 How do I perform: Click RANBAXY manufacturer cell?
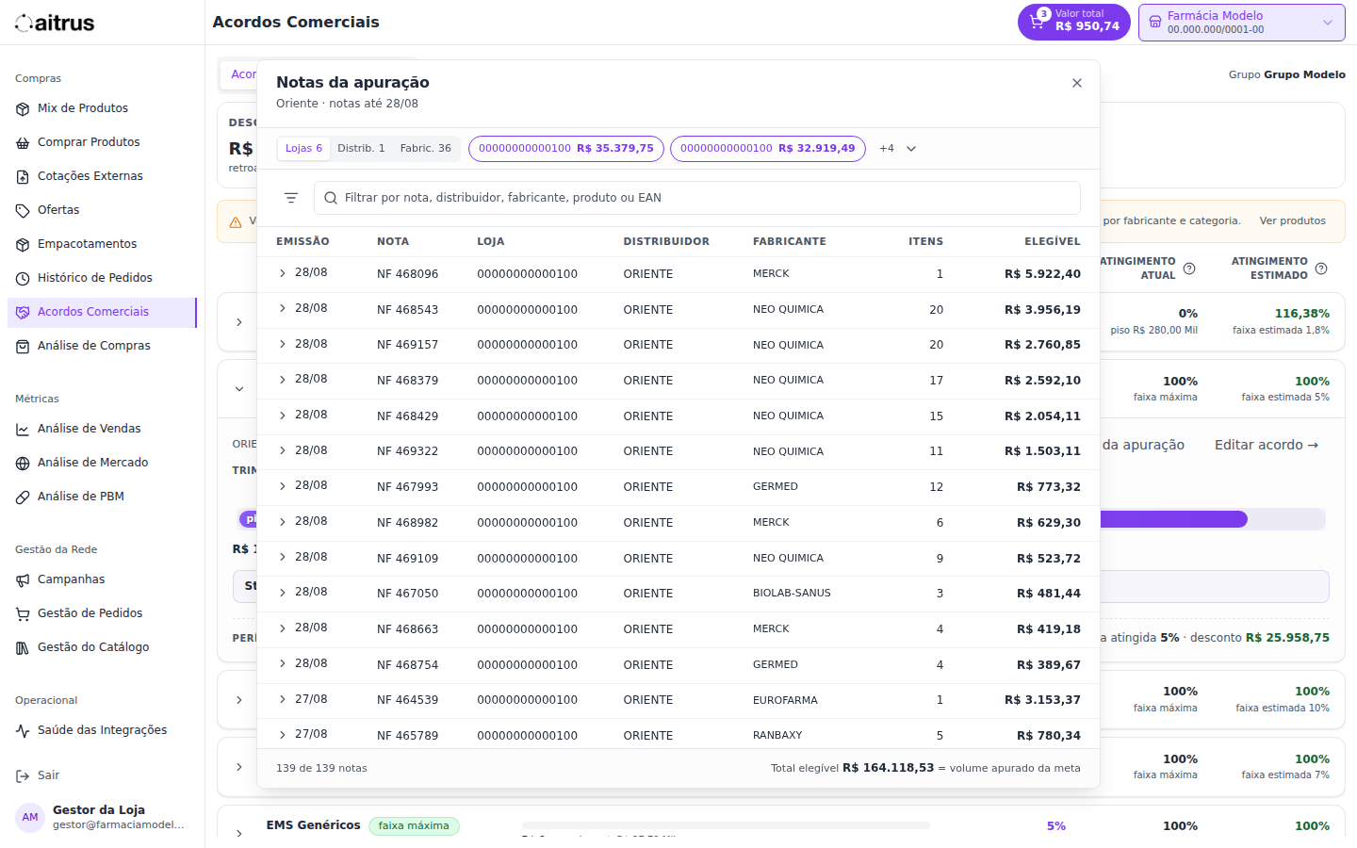[777, 735]
